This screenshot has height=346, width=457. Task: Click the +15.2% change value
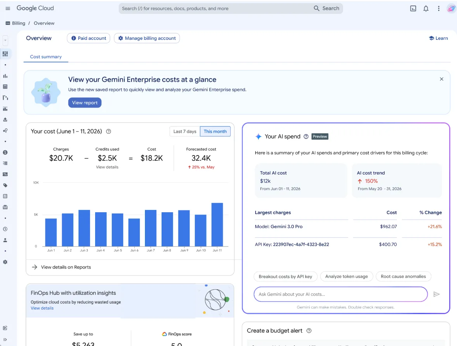[435, 244]
